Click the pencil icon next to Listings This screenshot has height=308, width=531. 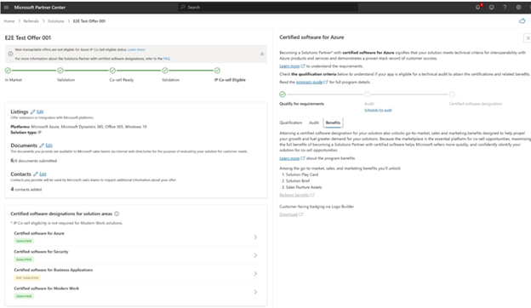(x=33, y=111)
